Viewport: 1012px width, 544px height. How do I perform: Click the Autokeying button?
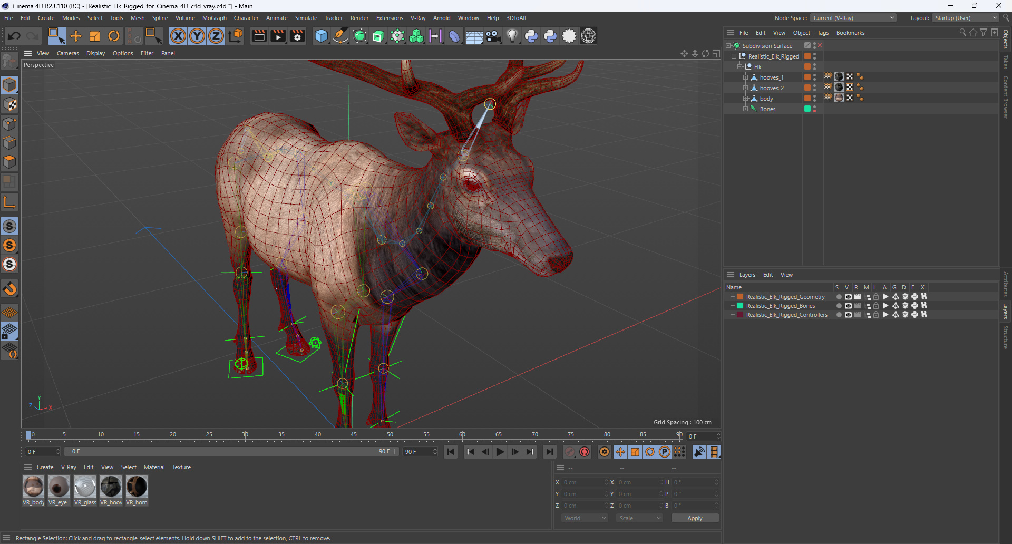pyautogui.click(x=585, y=452)
